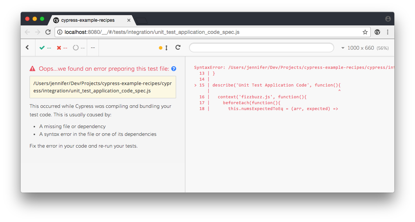
Task: Open the blue help question mark icon
Action: point(174,68)
